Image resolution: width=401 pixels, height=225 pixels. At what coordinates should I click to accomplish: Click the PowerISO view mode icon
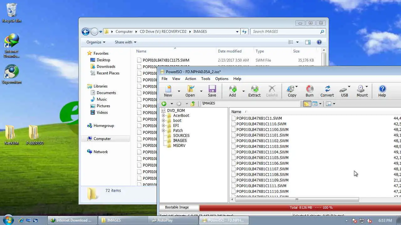pos(315,104)
